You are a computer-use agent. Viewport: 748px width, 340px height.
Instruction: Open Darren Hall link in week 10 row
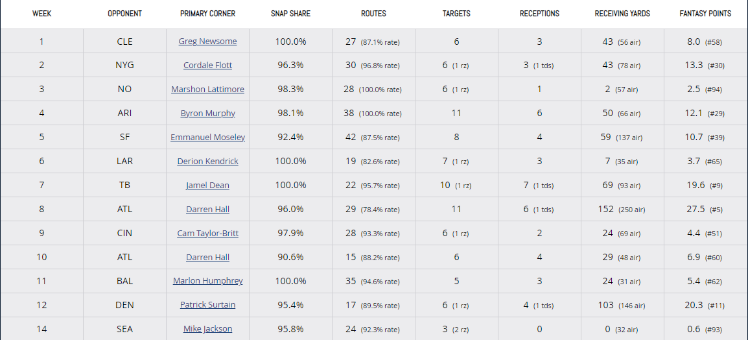pyautogui.click(x=207, y=258)
